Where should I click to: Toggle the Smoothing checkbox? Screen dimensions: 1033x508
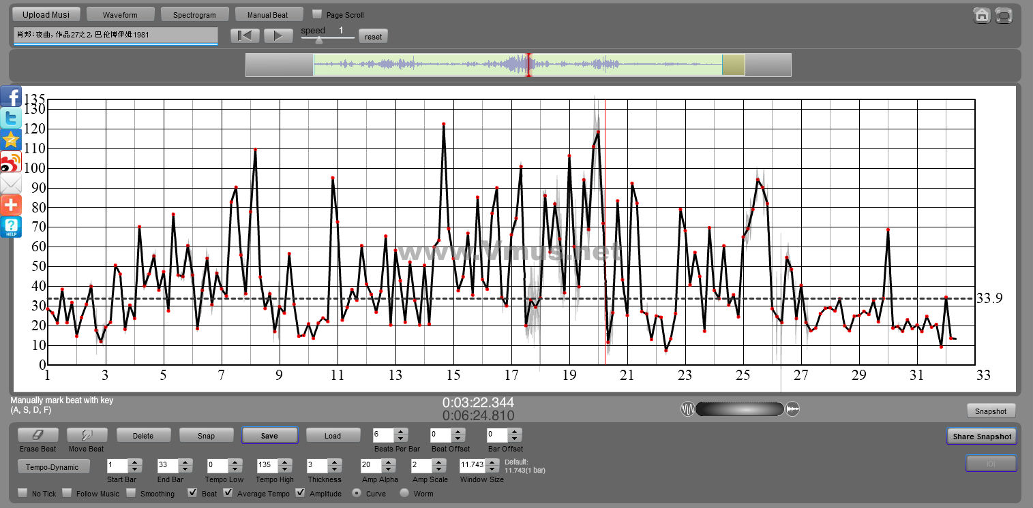131,493
